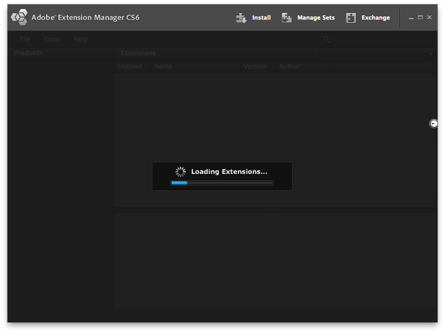This screenshot has width=445, height=333.
Task: Open Exchange via its toolbar icon
Action: [x=351, y=17]
